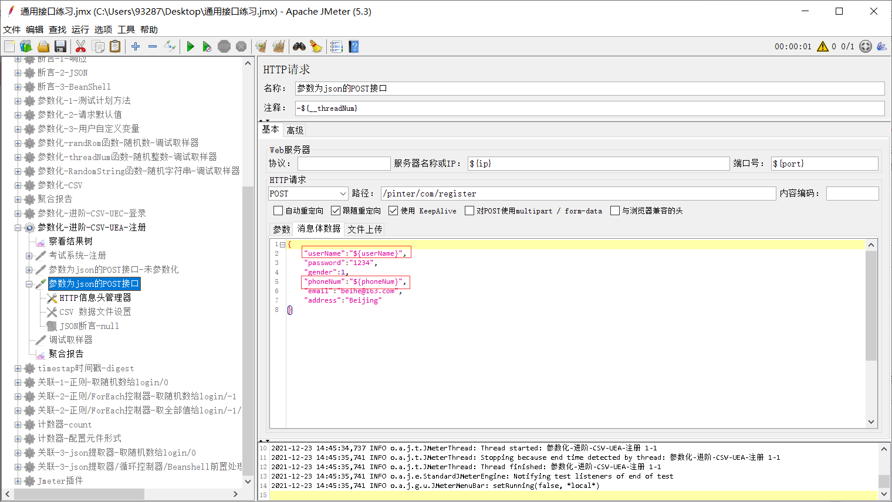
Task: Click the 路径 input field
Action: click(x=579, y=194)
